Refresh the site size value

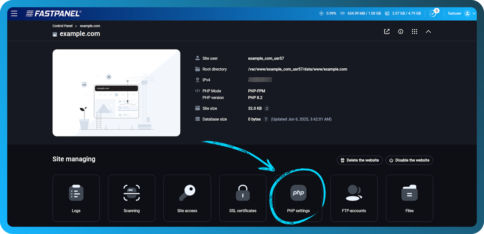point(266,108)
